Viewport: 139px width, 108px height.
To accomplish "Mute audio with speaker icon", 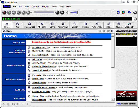I will click(67, 13).
